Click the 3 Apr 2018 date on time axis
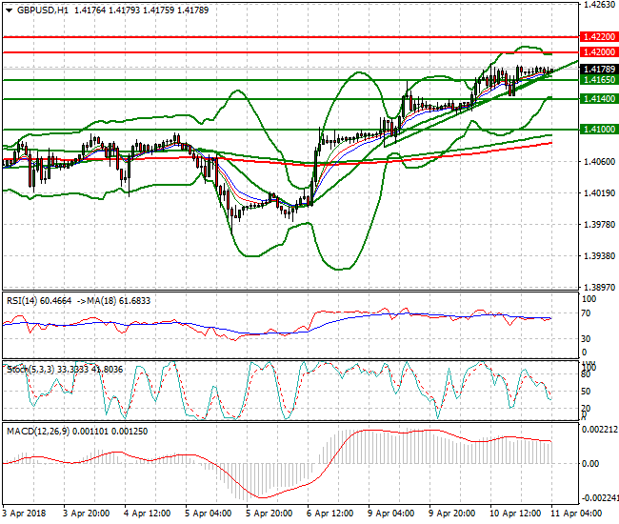619x524 pixels. pyautogui.click(x=25, y=513)
